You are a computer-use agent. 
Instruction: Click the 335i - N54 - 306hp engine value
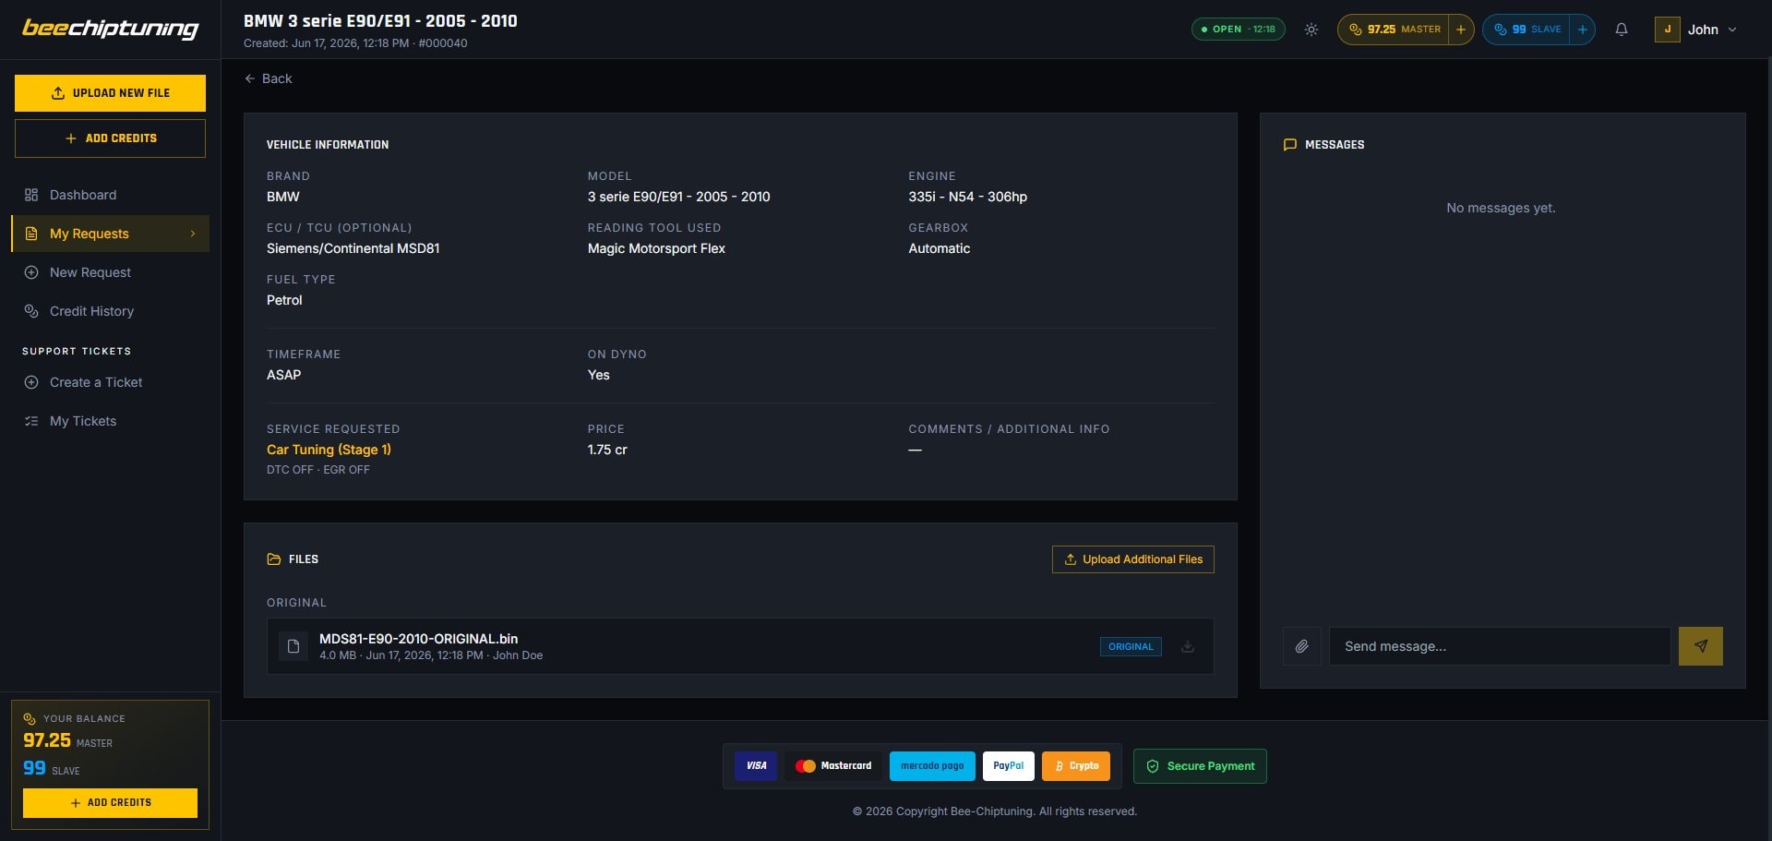click(967, 197)
